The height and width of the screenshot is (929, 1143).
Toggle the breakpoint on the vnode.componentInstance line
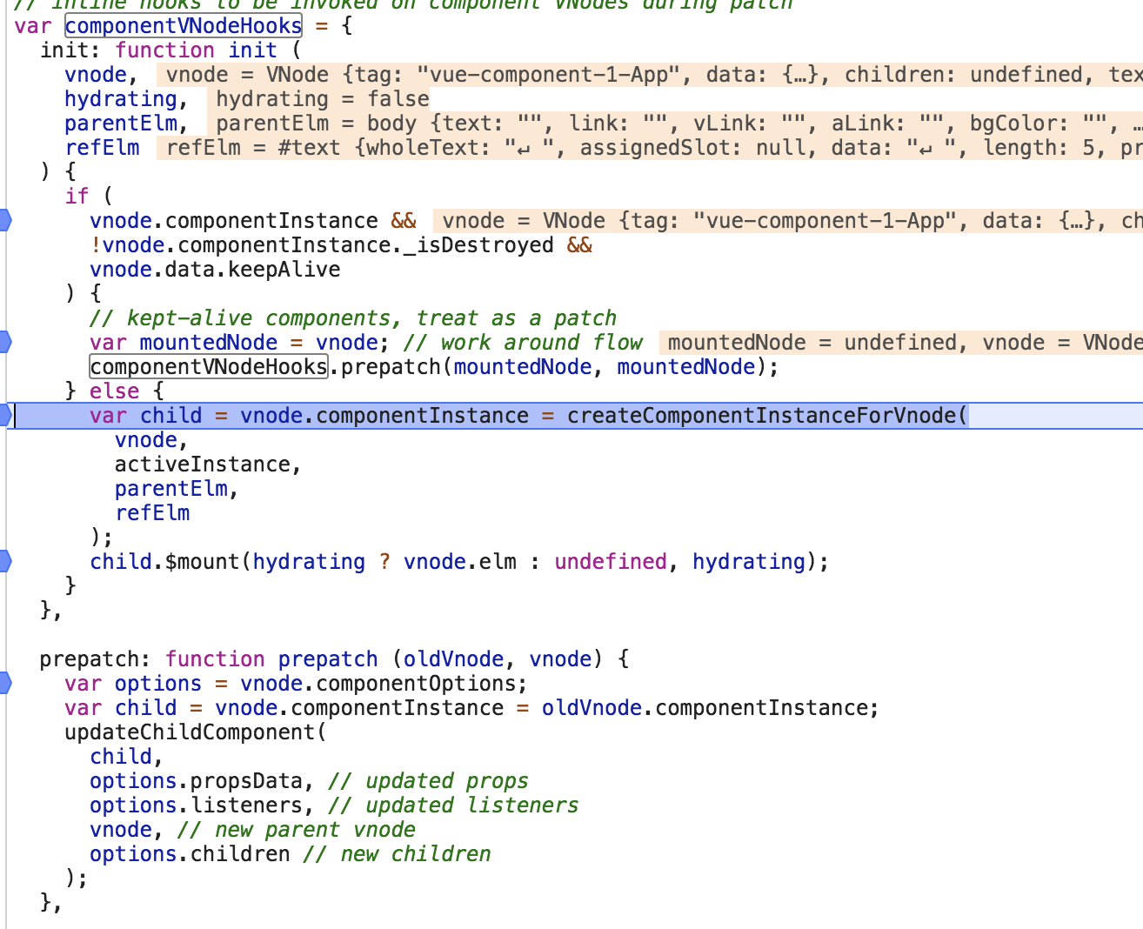tap(6, 220)
